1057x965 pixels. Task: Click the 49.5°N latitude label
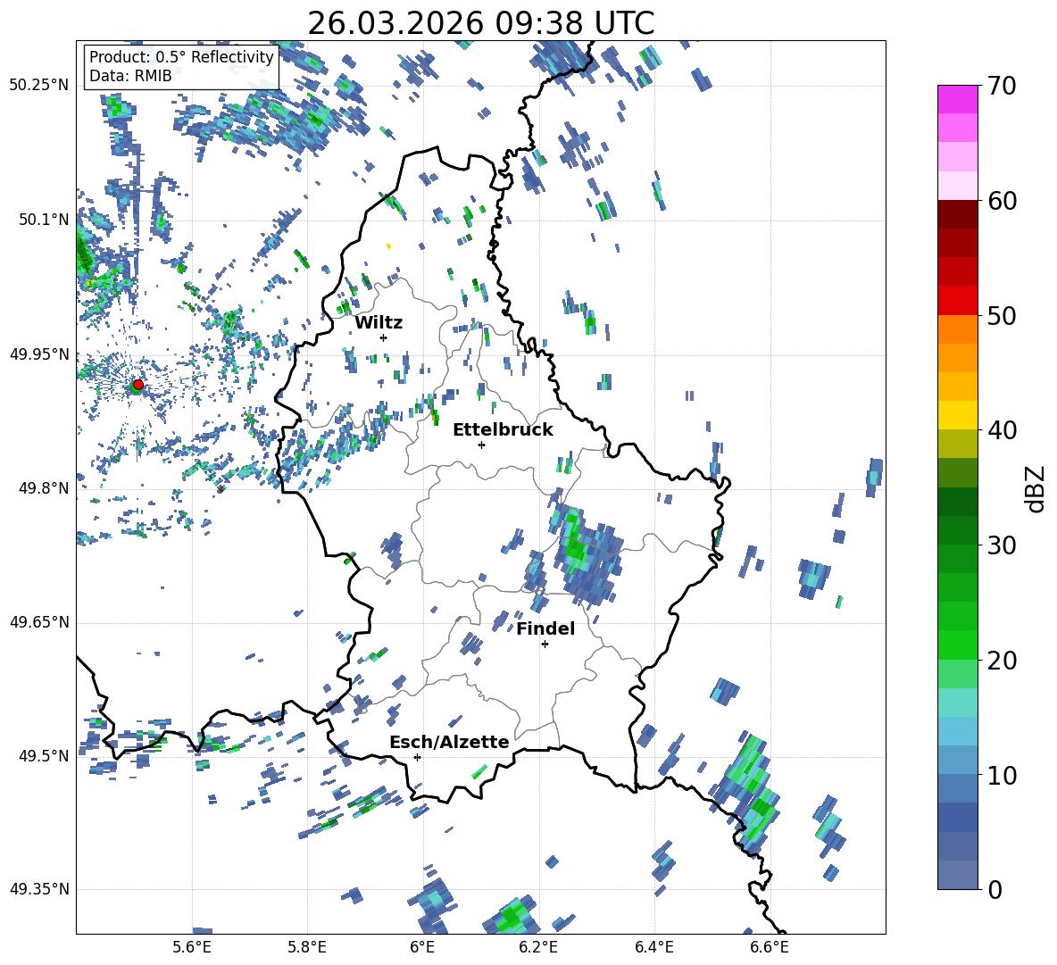[x=45, y=756]
